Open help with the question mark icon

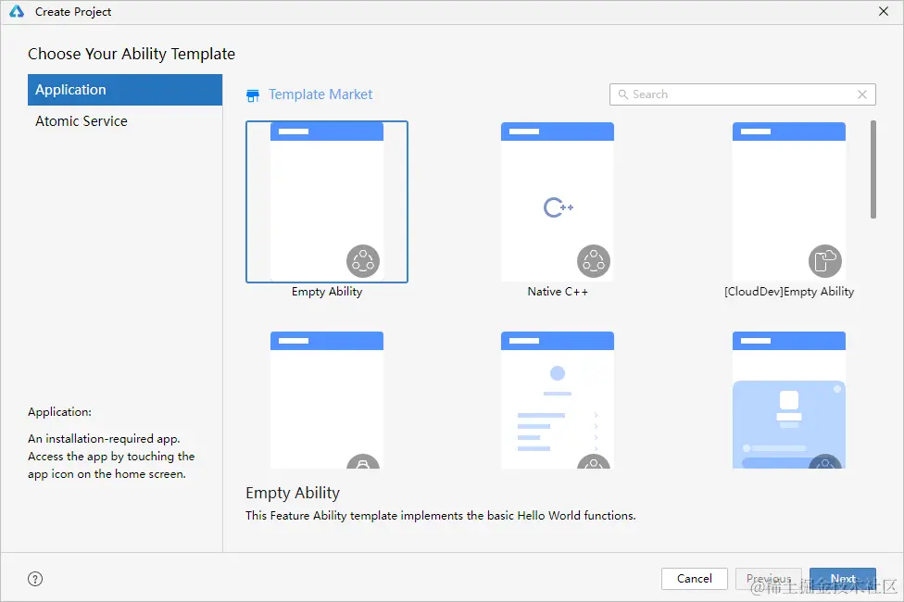tap(35, 579)
